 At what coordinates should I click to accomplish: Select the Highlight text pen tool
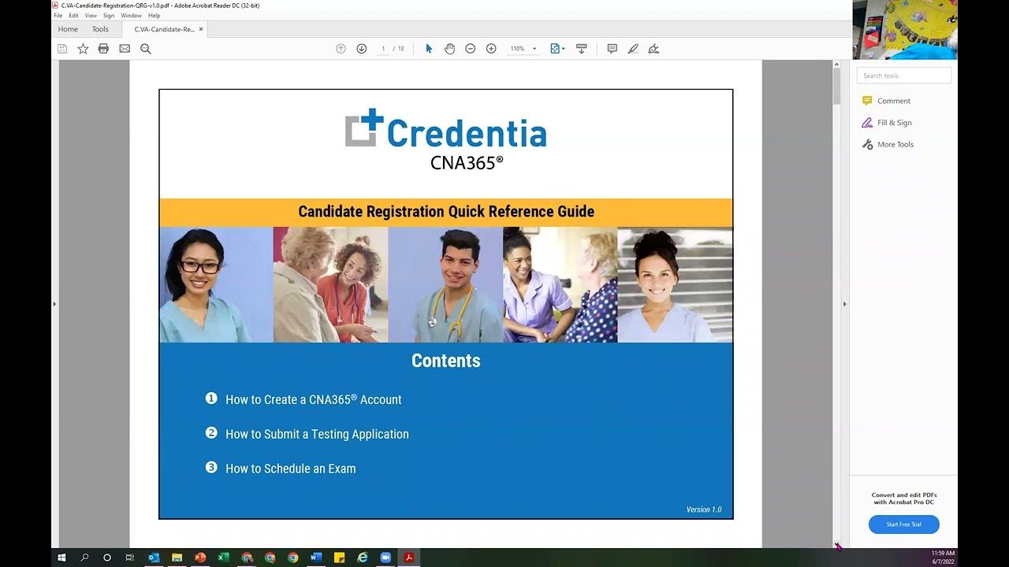click(633, 49)
